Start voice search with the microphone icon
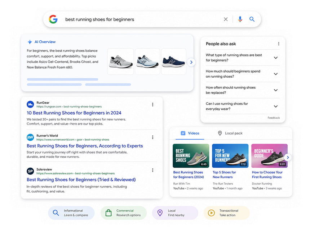The image size is (310, 232). click(x=240, y=19)
